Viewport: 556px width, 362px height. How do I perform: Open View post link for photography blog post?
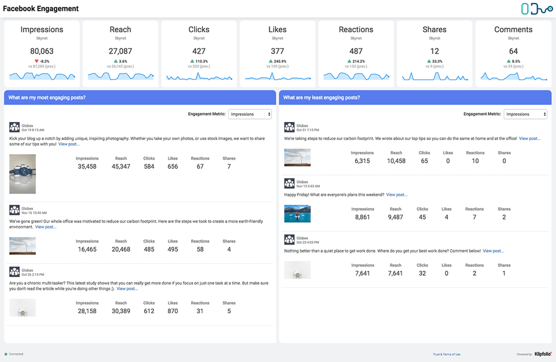[x=69, y=144]
